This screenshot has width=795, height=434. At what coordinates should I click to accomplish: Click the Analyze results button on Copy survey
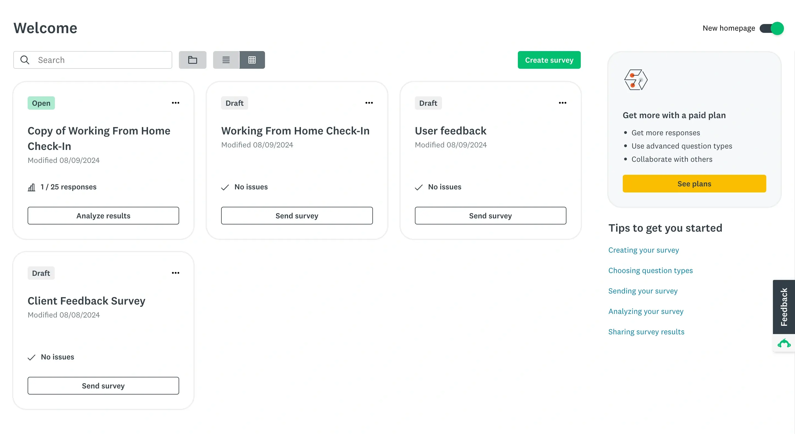tap(103, 215)
